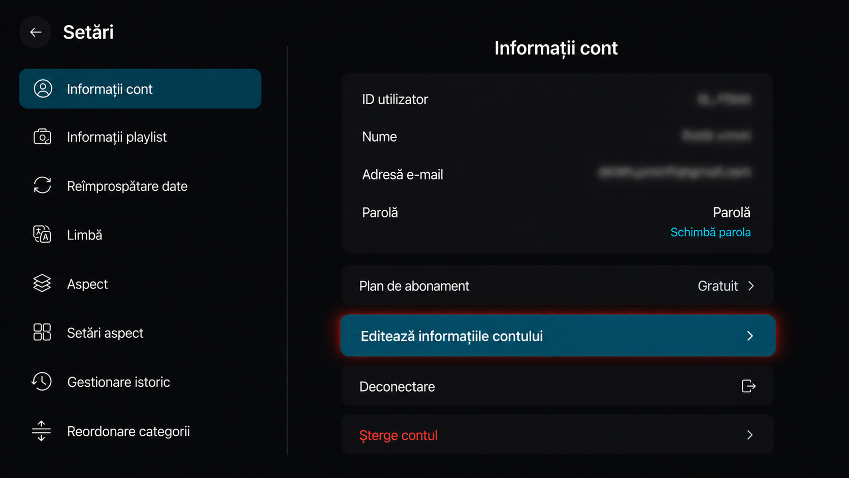Viewport: 849px width, 478px height.
Task: Select the red Șterge contul text
Action: (398, 435)
